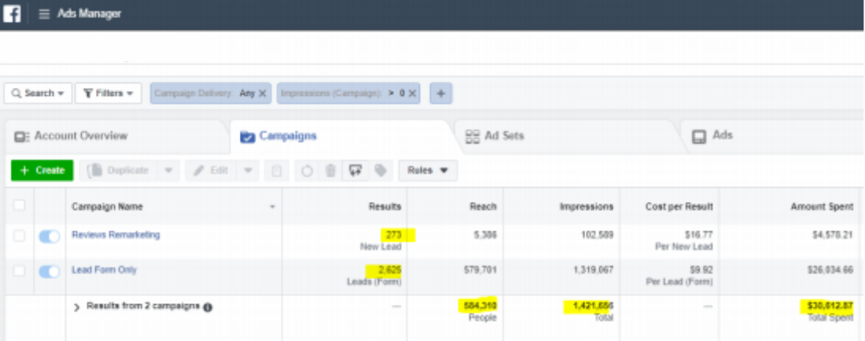Image resolution: width=865 pixels, height=341 pixels.
Task: Click the Facebook logo icon
Action: coord(12,14)
